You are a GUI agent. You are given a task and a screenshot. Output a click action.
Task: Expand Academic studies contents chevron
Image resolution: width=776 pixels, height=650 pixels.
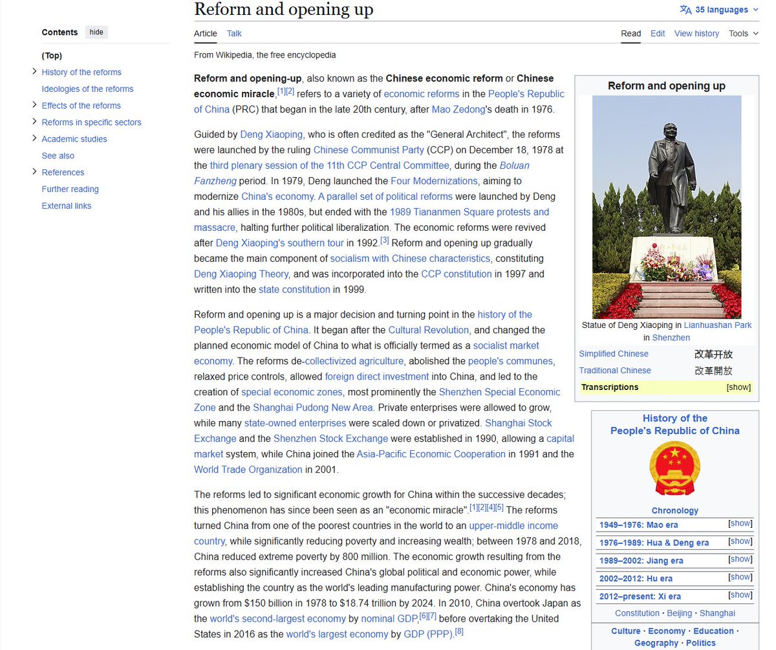click(x=34, y=138)
